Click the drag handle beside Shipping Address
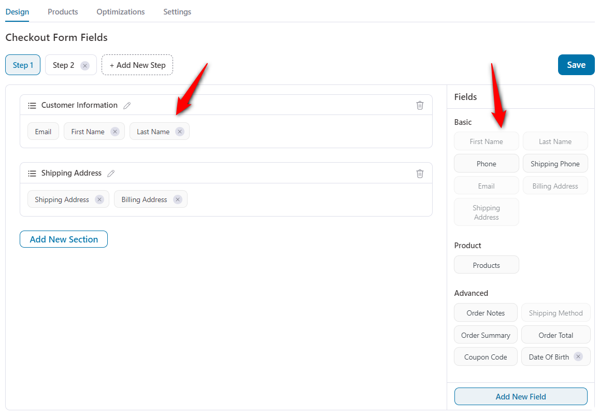The width and height of the screenshot is (599, 415). [x=32, y=173]
